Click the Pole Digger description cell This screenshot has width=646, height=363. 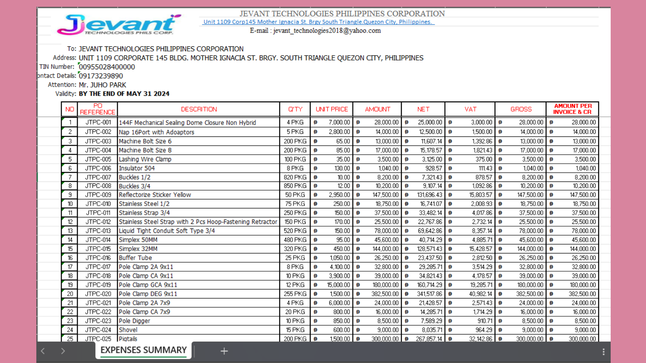click(135, 321)
